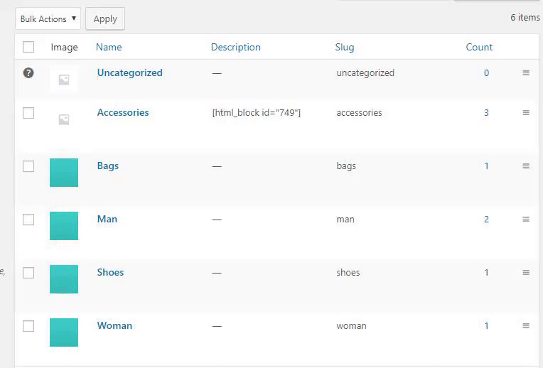The height and width of the screenshot is (368, 543).
Task: Sort by the Slug column header
Action: pyautogui.click(x=344, y=47)
